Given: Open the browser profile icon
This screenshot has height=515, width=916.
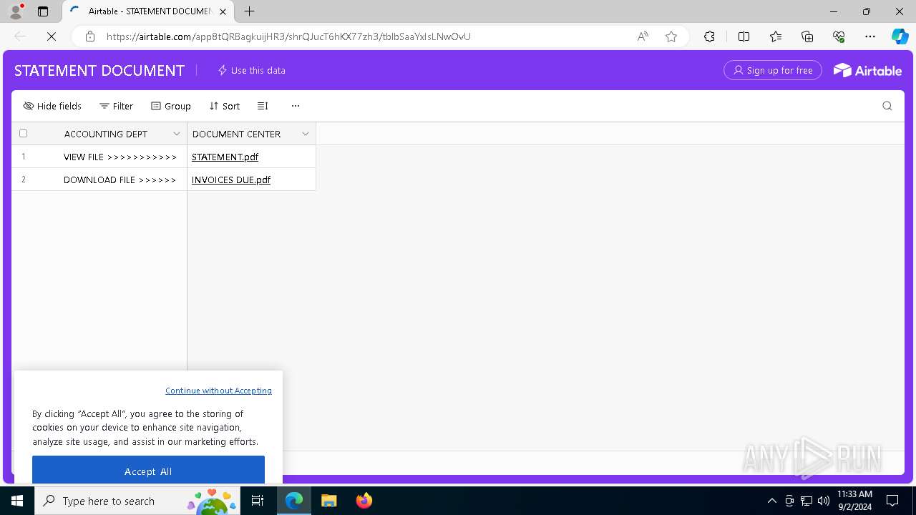Looking at the screenshot, I should click(16, 11).
